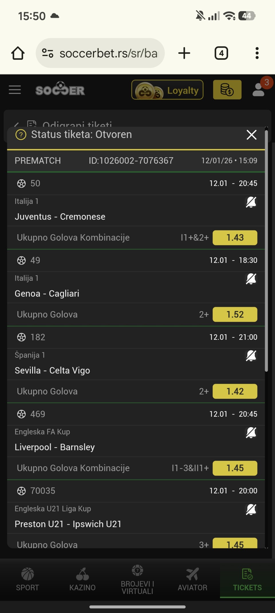Tap the ticket status help icon
The width and height of the screenshot is (275, 613).
coord(21,135)
